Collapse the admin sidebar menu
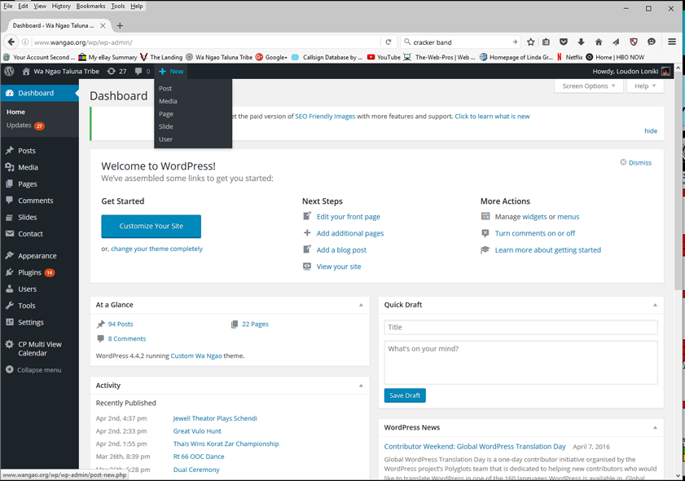Viewport: 685px width, 481px height. (33, 369)
